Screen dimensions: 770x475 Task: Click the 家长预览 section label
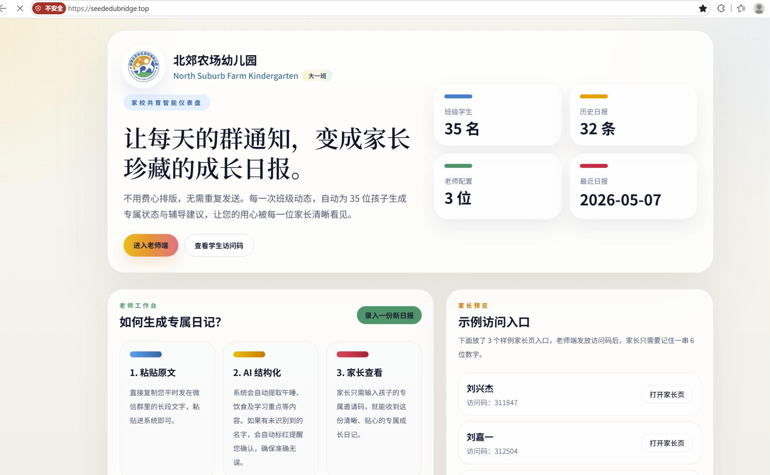[473, 306]
